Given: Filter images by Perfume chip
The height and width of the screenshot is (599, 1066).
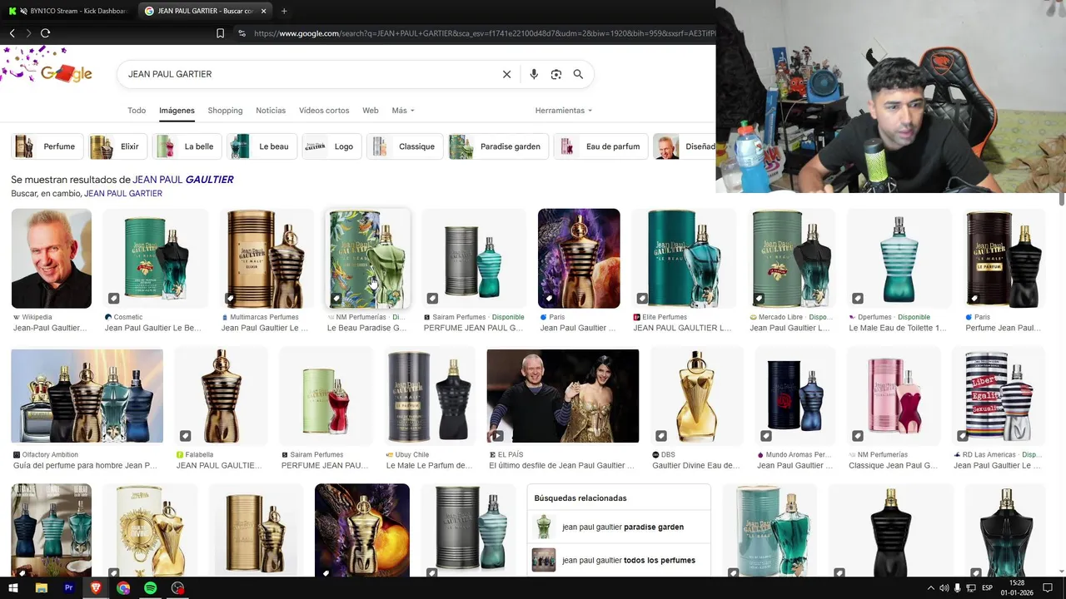Looking at the screenshot, I should [47, 146].
